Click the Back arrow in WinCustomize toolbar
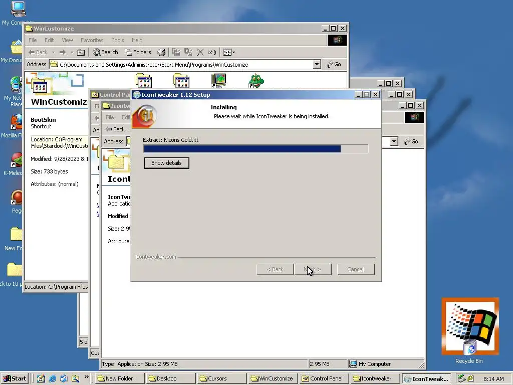Screen dimensions: 513x385 38,52
